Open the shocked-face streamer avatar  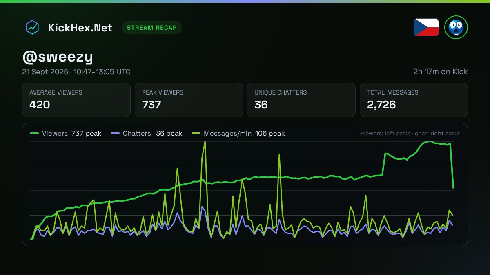456,28
